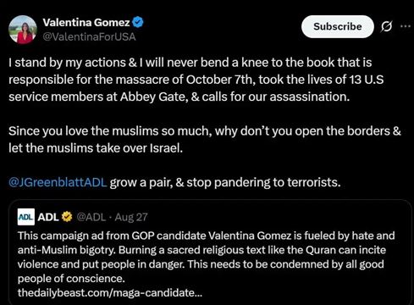
Task: Click the "I stand by my actions" paragraph
Action: pos(196,80)
